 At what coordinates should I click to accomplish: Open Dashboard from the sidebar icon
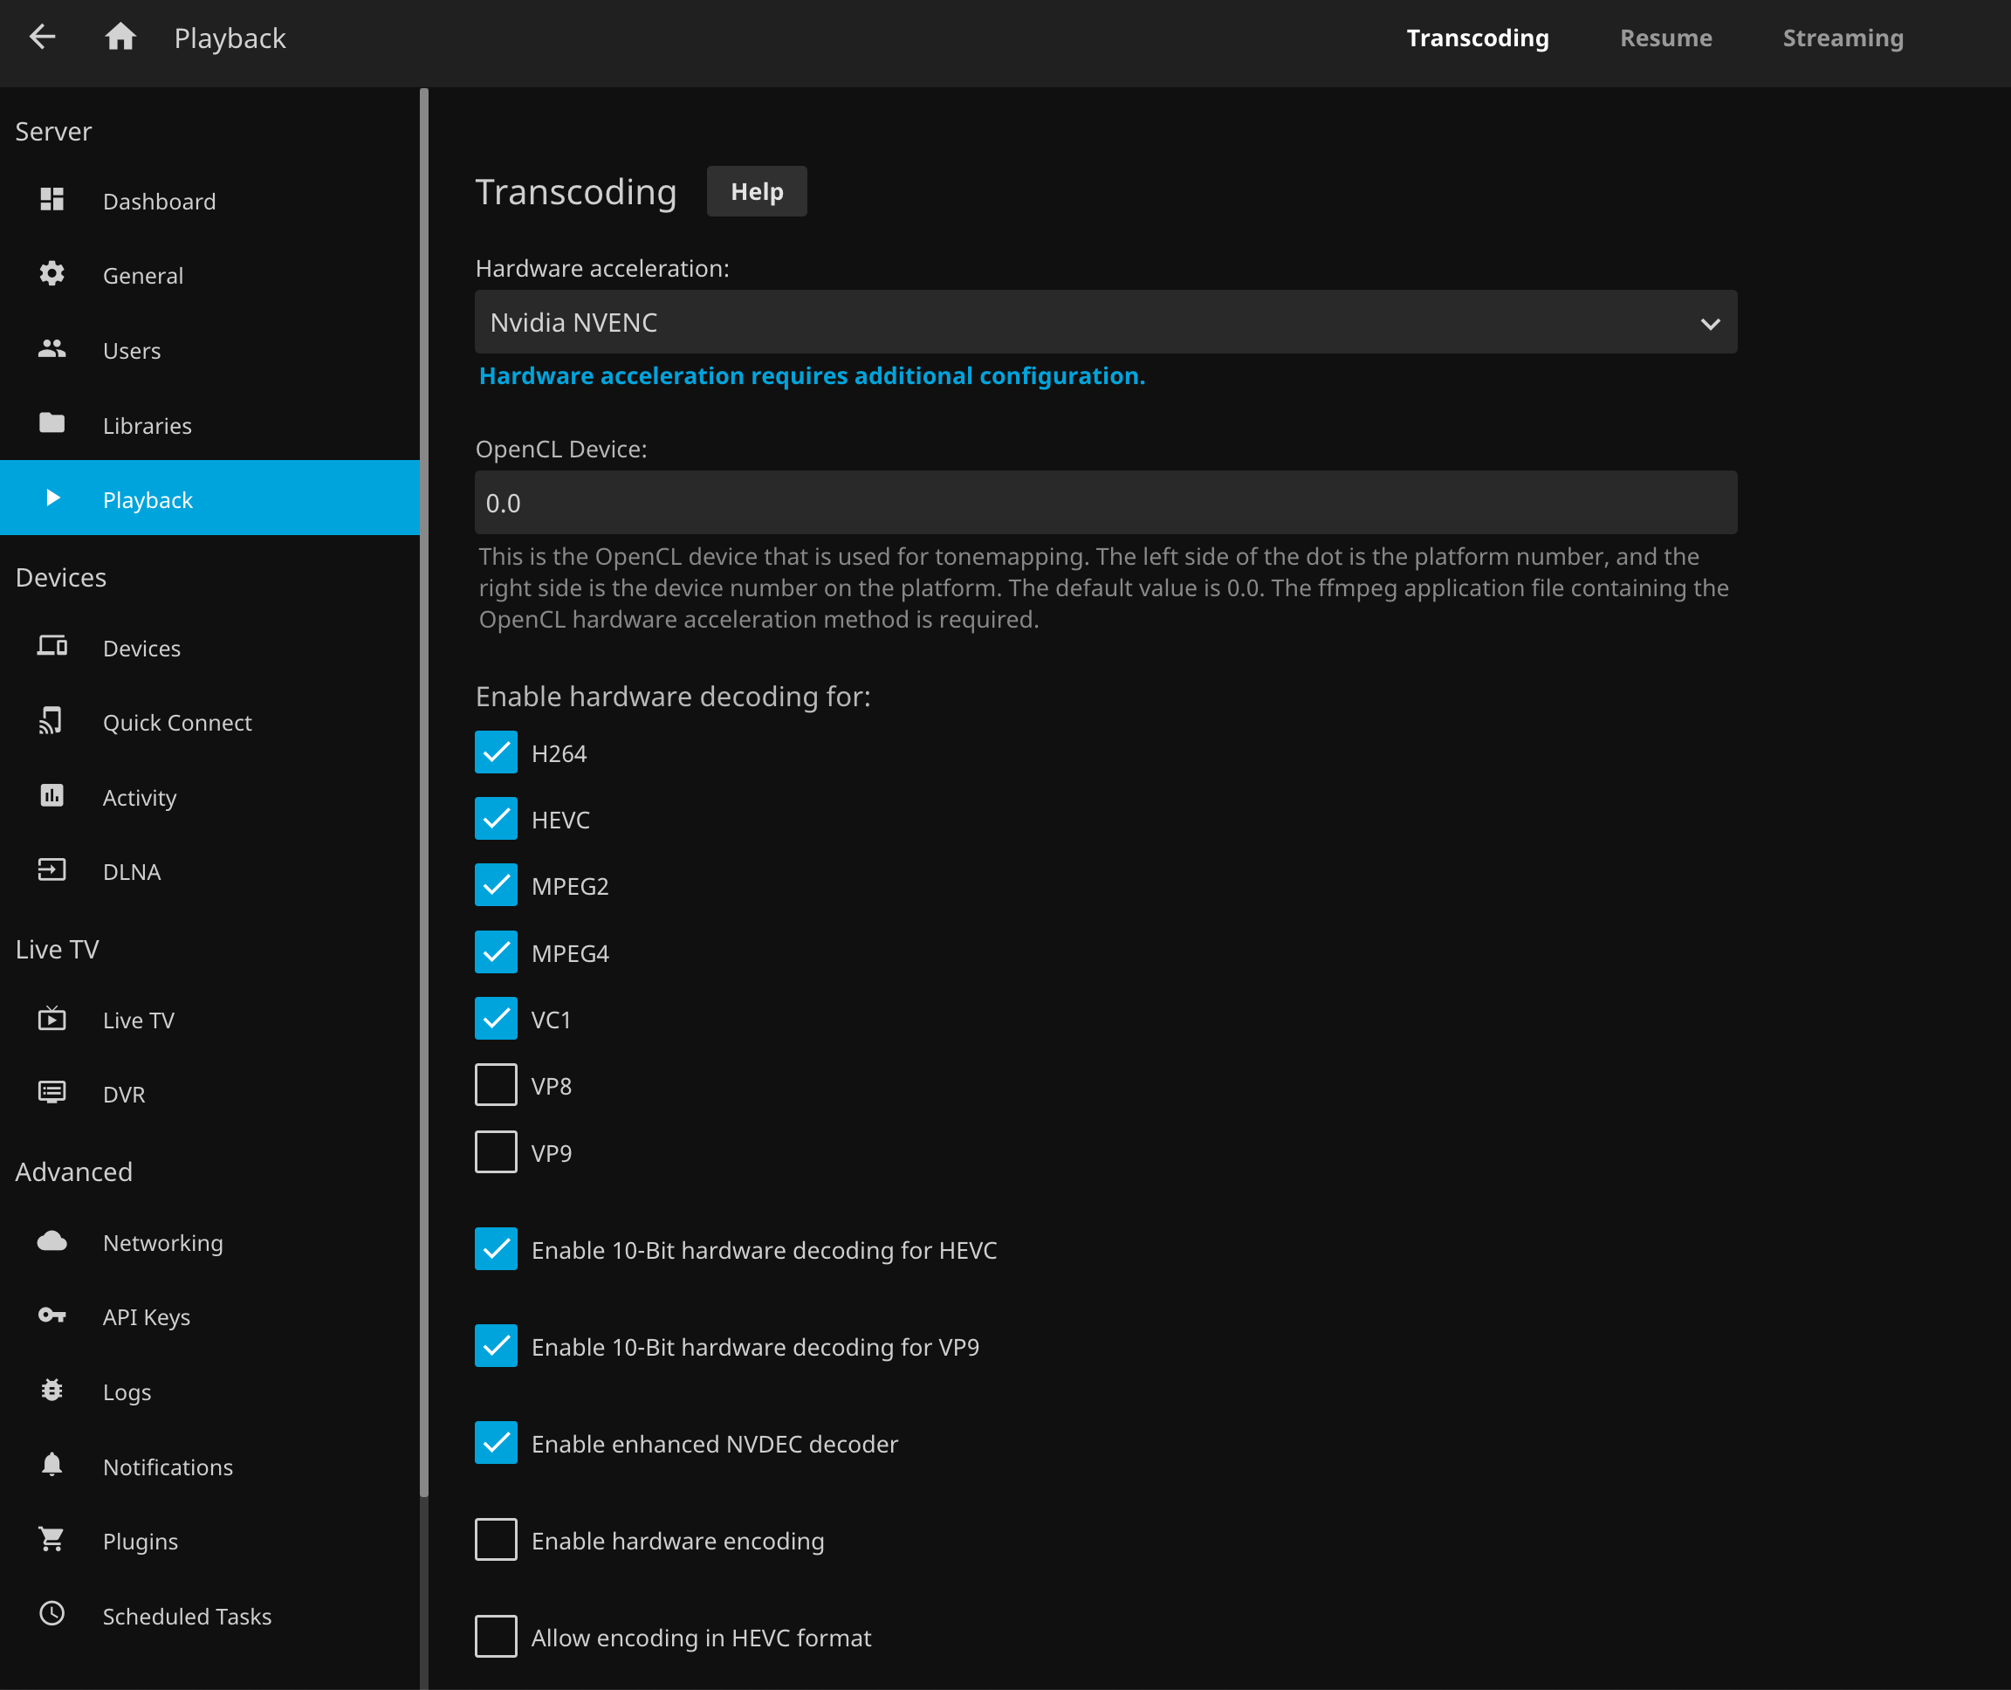click(51, 199)
